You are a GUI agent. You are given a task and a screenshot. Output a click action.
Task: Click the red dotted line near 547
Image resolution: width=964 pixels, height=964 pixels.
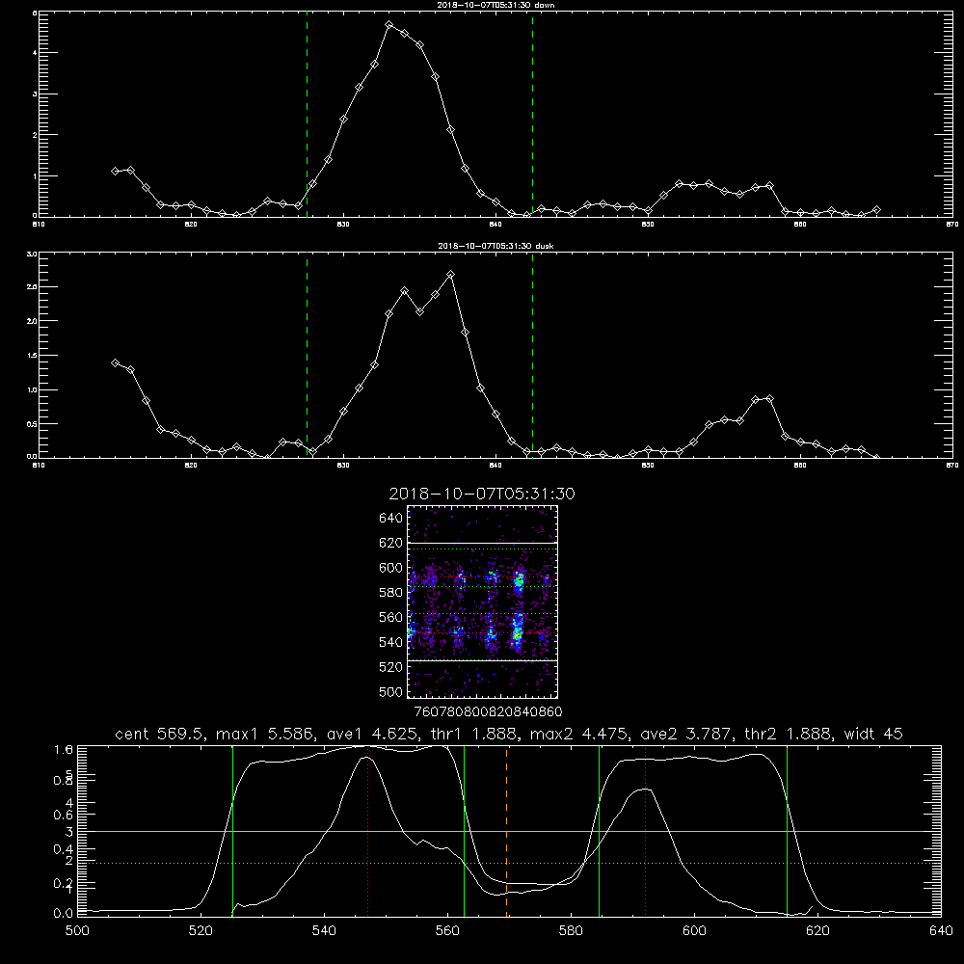point(367,831)
